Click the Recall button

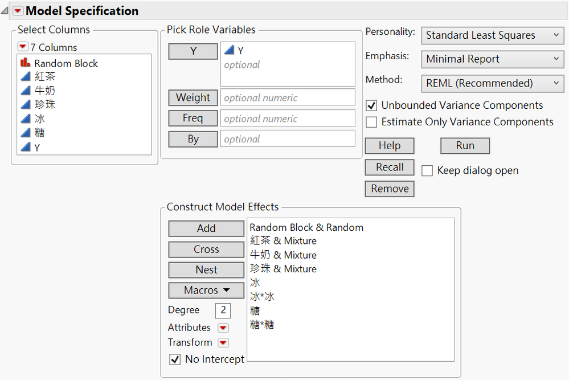pos(390,167)
